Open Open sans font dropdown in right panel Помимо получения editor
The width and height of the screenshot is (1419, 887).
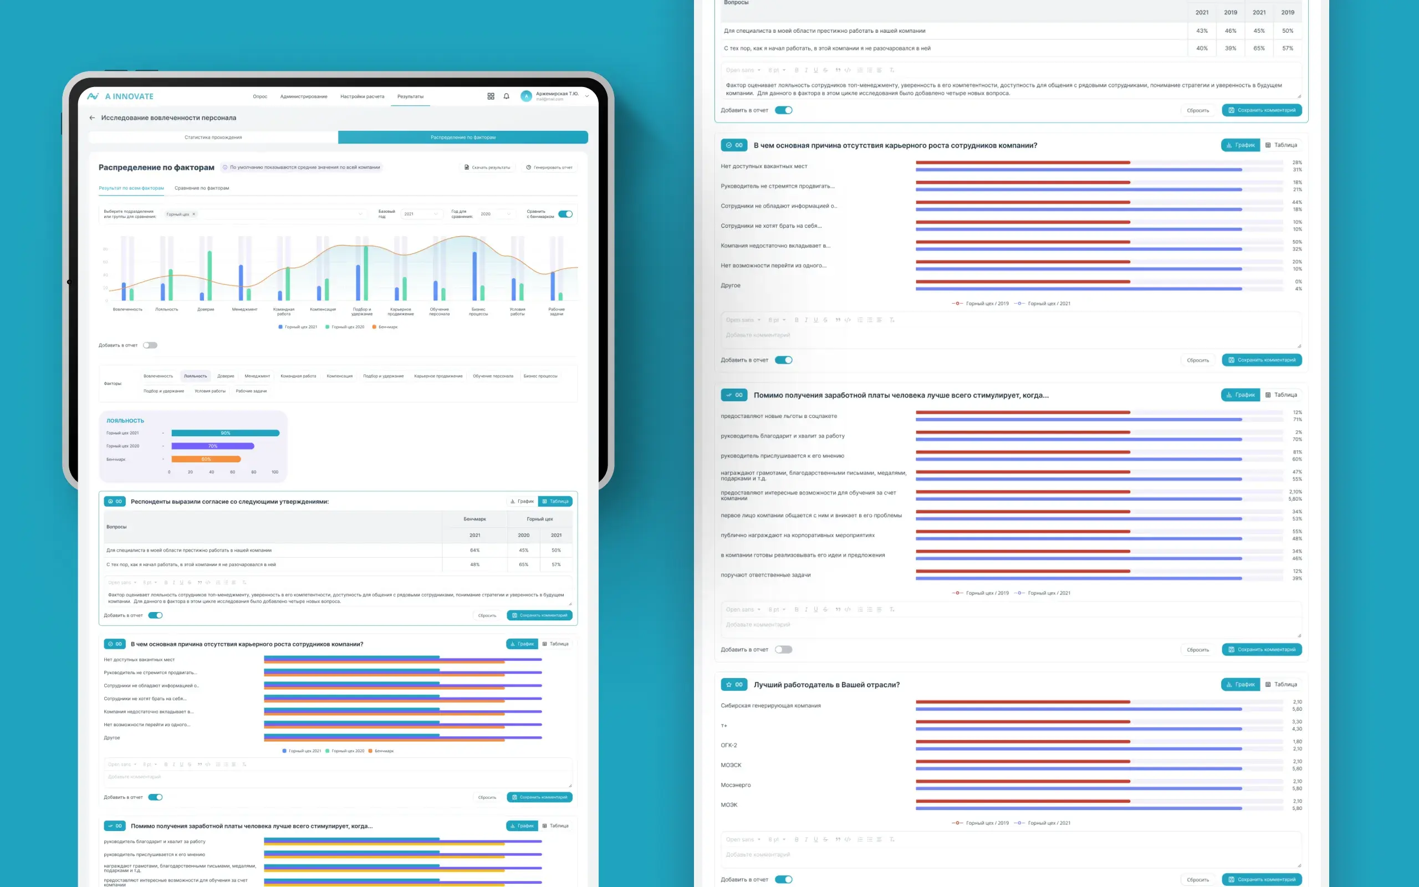(743, 609)
